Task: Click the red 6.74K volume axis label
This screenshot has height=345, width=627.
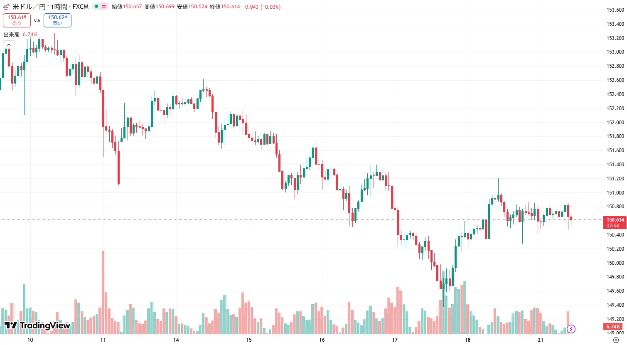Action: click(612, 327)
